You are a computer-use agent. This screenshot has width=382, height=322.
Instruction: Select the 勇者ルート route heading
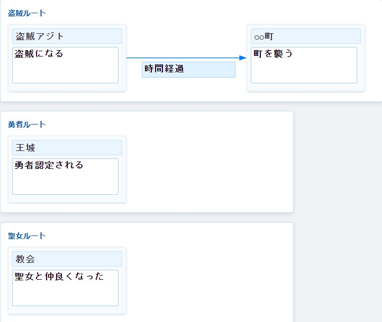point(27,125)
